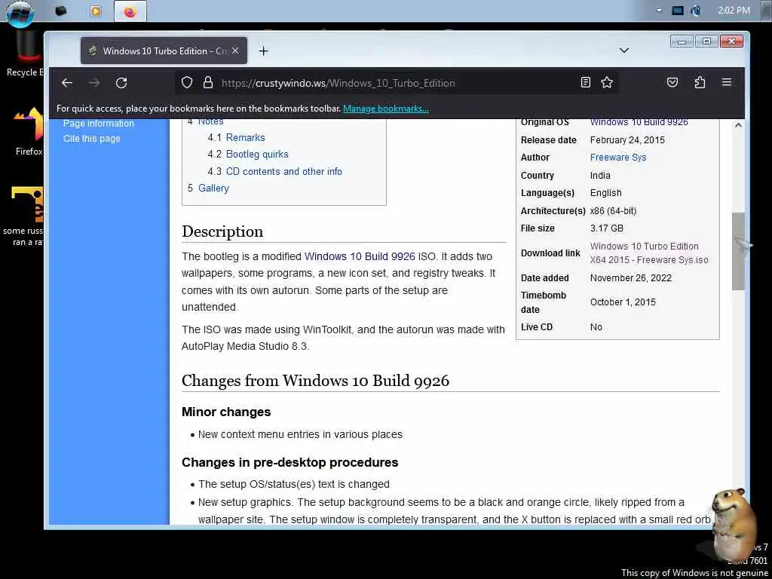Go back using the browser back arrow
This screenshot has width=772, height=579.
click(x=67, y=83)
